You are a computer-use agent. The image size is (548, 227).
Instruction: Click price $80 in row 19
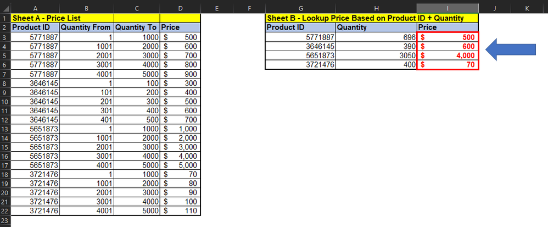180,184
